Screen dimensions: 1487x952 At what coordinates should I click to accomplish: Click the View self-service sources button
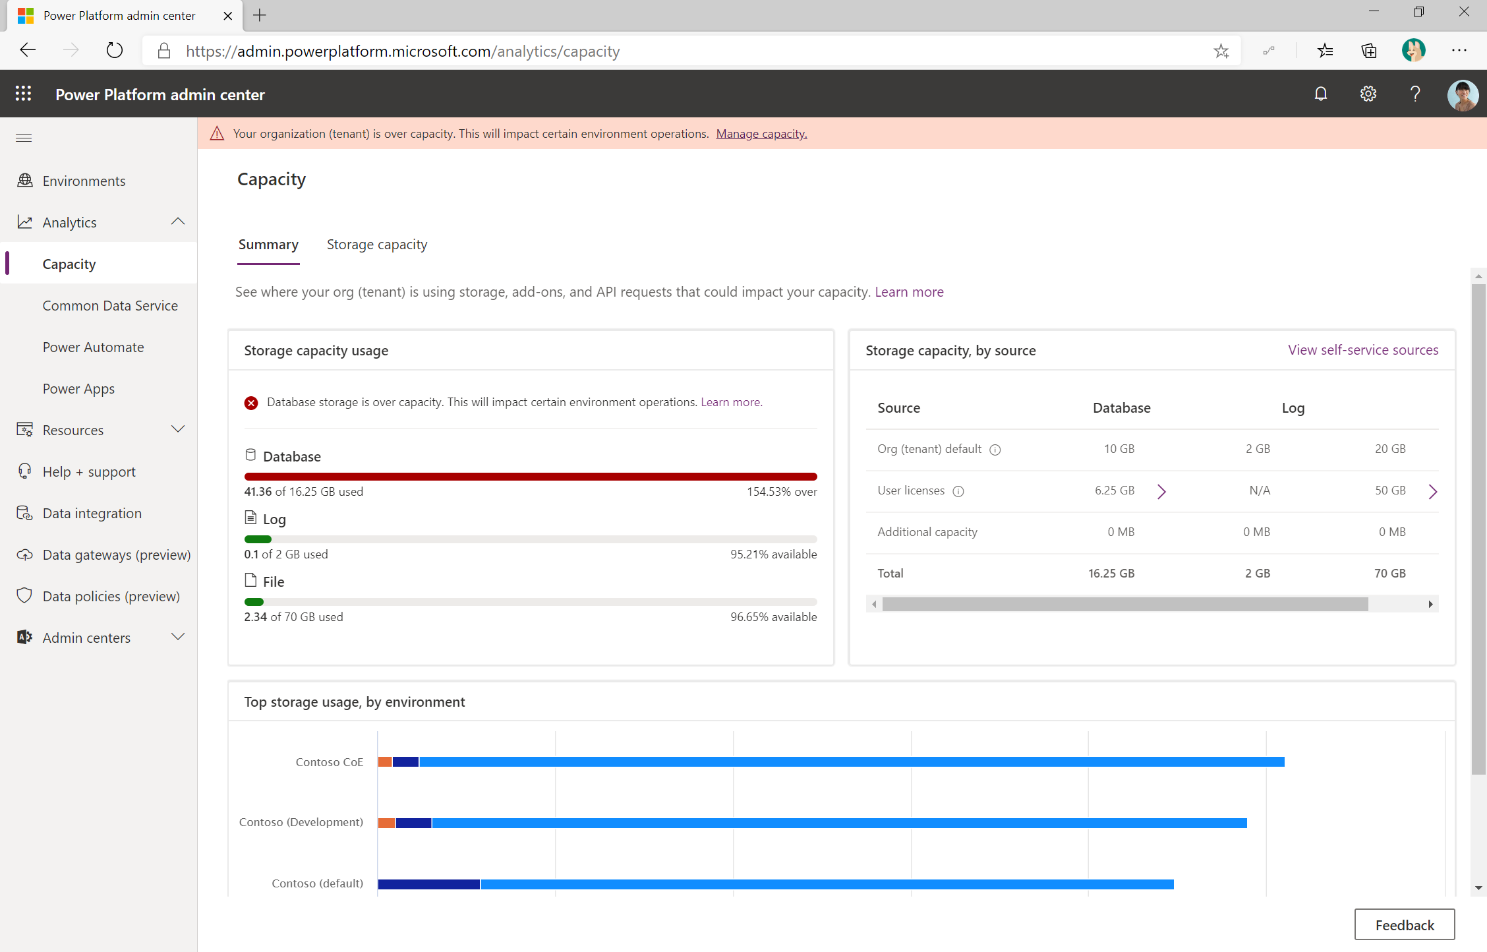tap(1364, 349)
